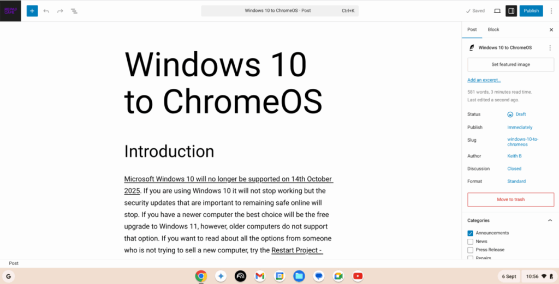The height and width of the screenshot is (284, 559).
Task: Open YouTube from the shelf
Action: (x=358, y=276)
